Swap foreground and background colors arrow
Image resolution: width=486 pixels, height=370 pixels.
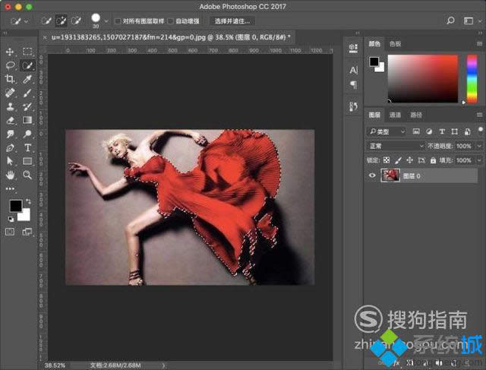tap(29, 201)
